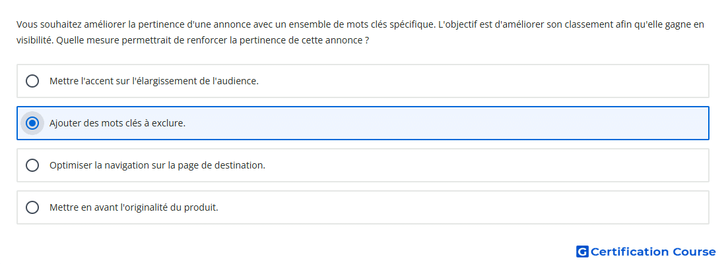
Task: Click label 'Mettre l'accent sur l'élargissement de l'audience'
Action: click(x=154, y=81)
